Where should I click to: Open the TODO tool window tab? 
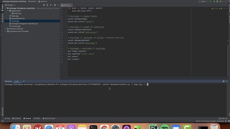[x=37, y=119]
